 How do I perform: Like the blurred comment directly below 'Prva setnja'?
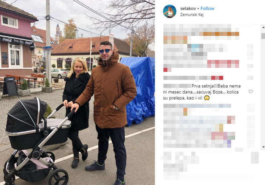(251, 108)
